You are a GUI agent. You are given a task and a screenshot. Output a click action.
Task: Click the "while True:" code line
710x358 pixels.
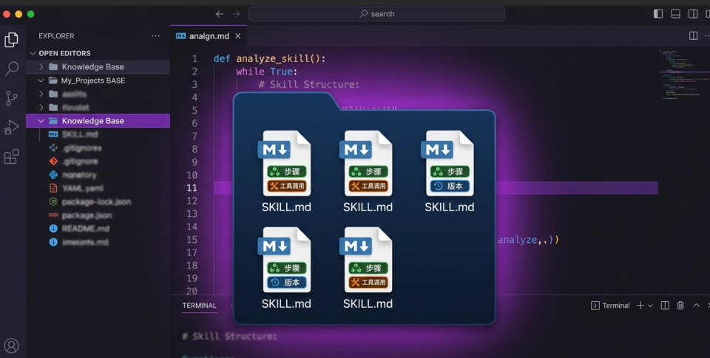pos(266,72)
